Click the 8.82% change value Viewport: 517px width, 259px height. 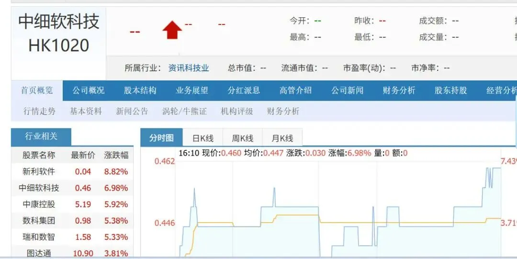[x=116, y=171]
